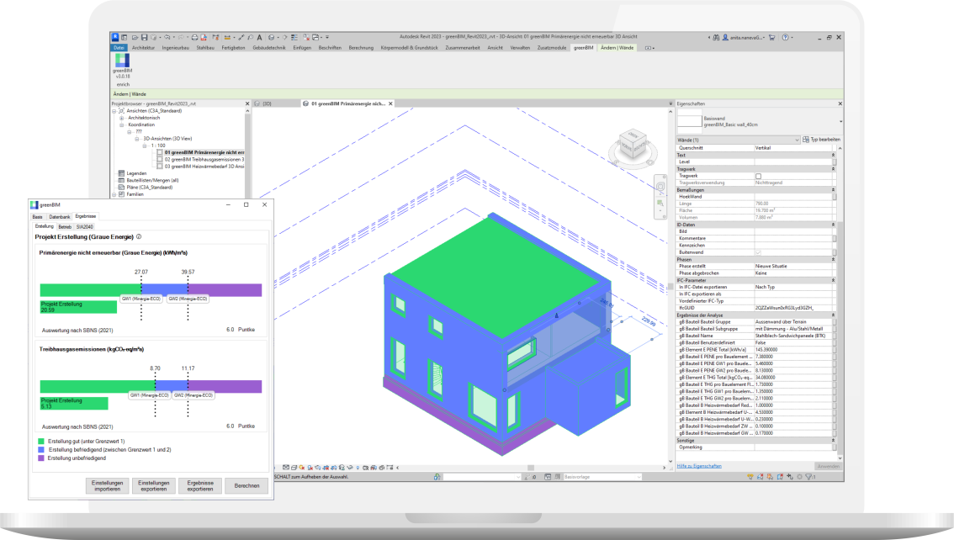Toggle the Tragwerk checkbox in properties

(x=758, y=177)
